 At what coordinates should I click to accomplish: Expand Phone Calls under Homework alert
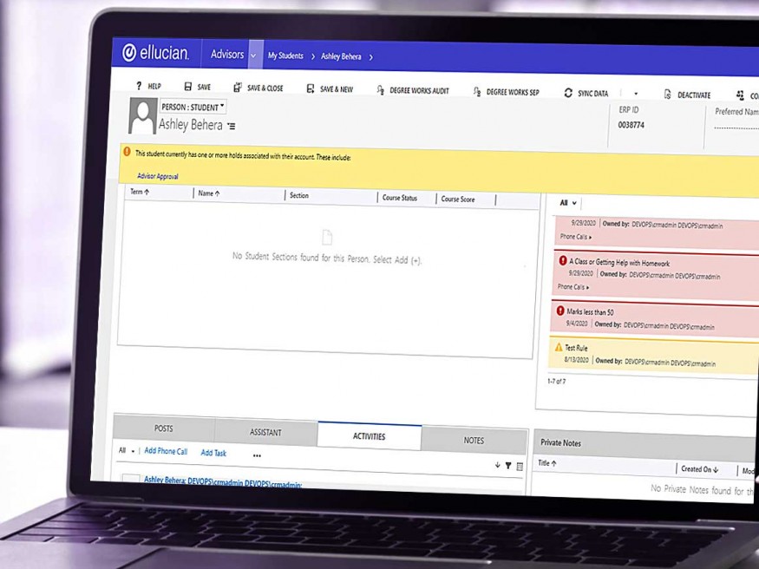pyautogui.click(x=574, y=287)
